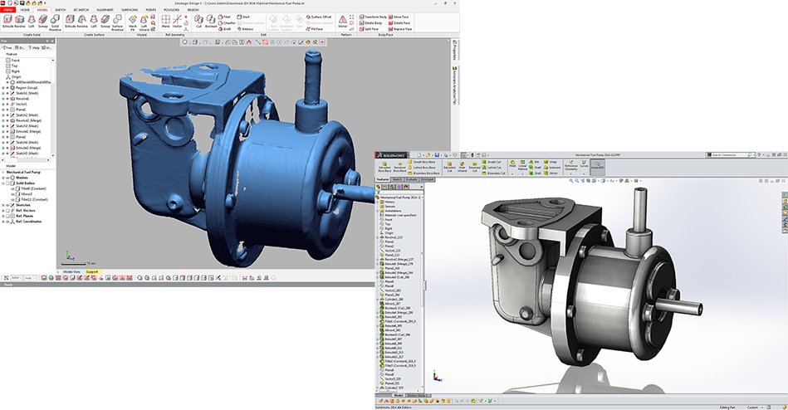Choose the Boolean tool in Edit group
This screenshot has height=410, width=788.
coord(212,20)
